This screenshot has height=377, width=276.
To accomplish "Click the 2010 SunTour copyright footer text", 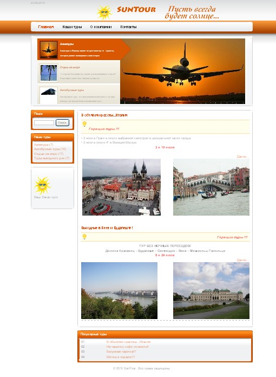I will click(141, 368).
